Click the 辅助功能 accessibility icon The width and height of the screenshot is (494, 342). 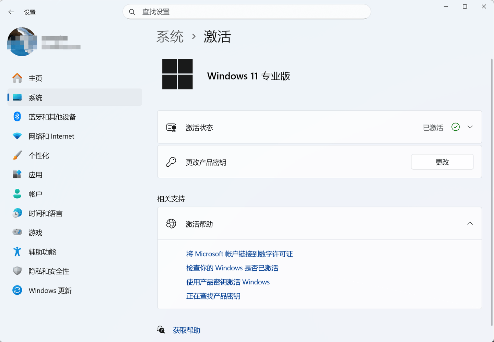click(17, 252)
